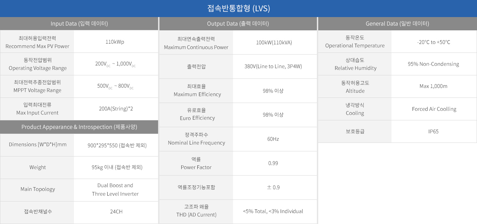Click the 110kWp value cell
The width and height of the screenshot is (477, 224).
[115, 42]
